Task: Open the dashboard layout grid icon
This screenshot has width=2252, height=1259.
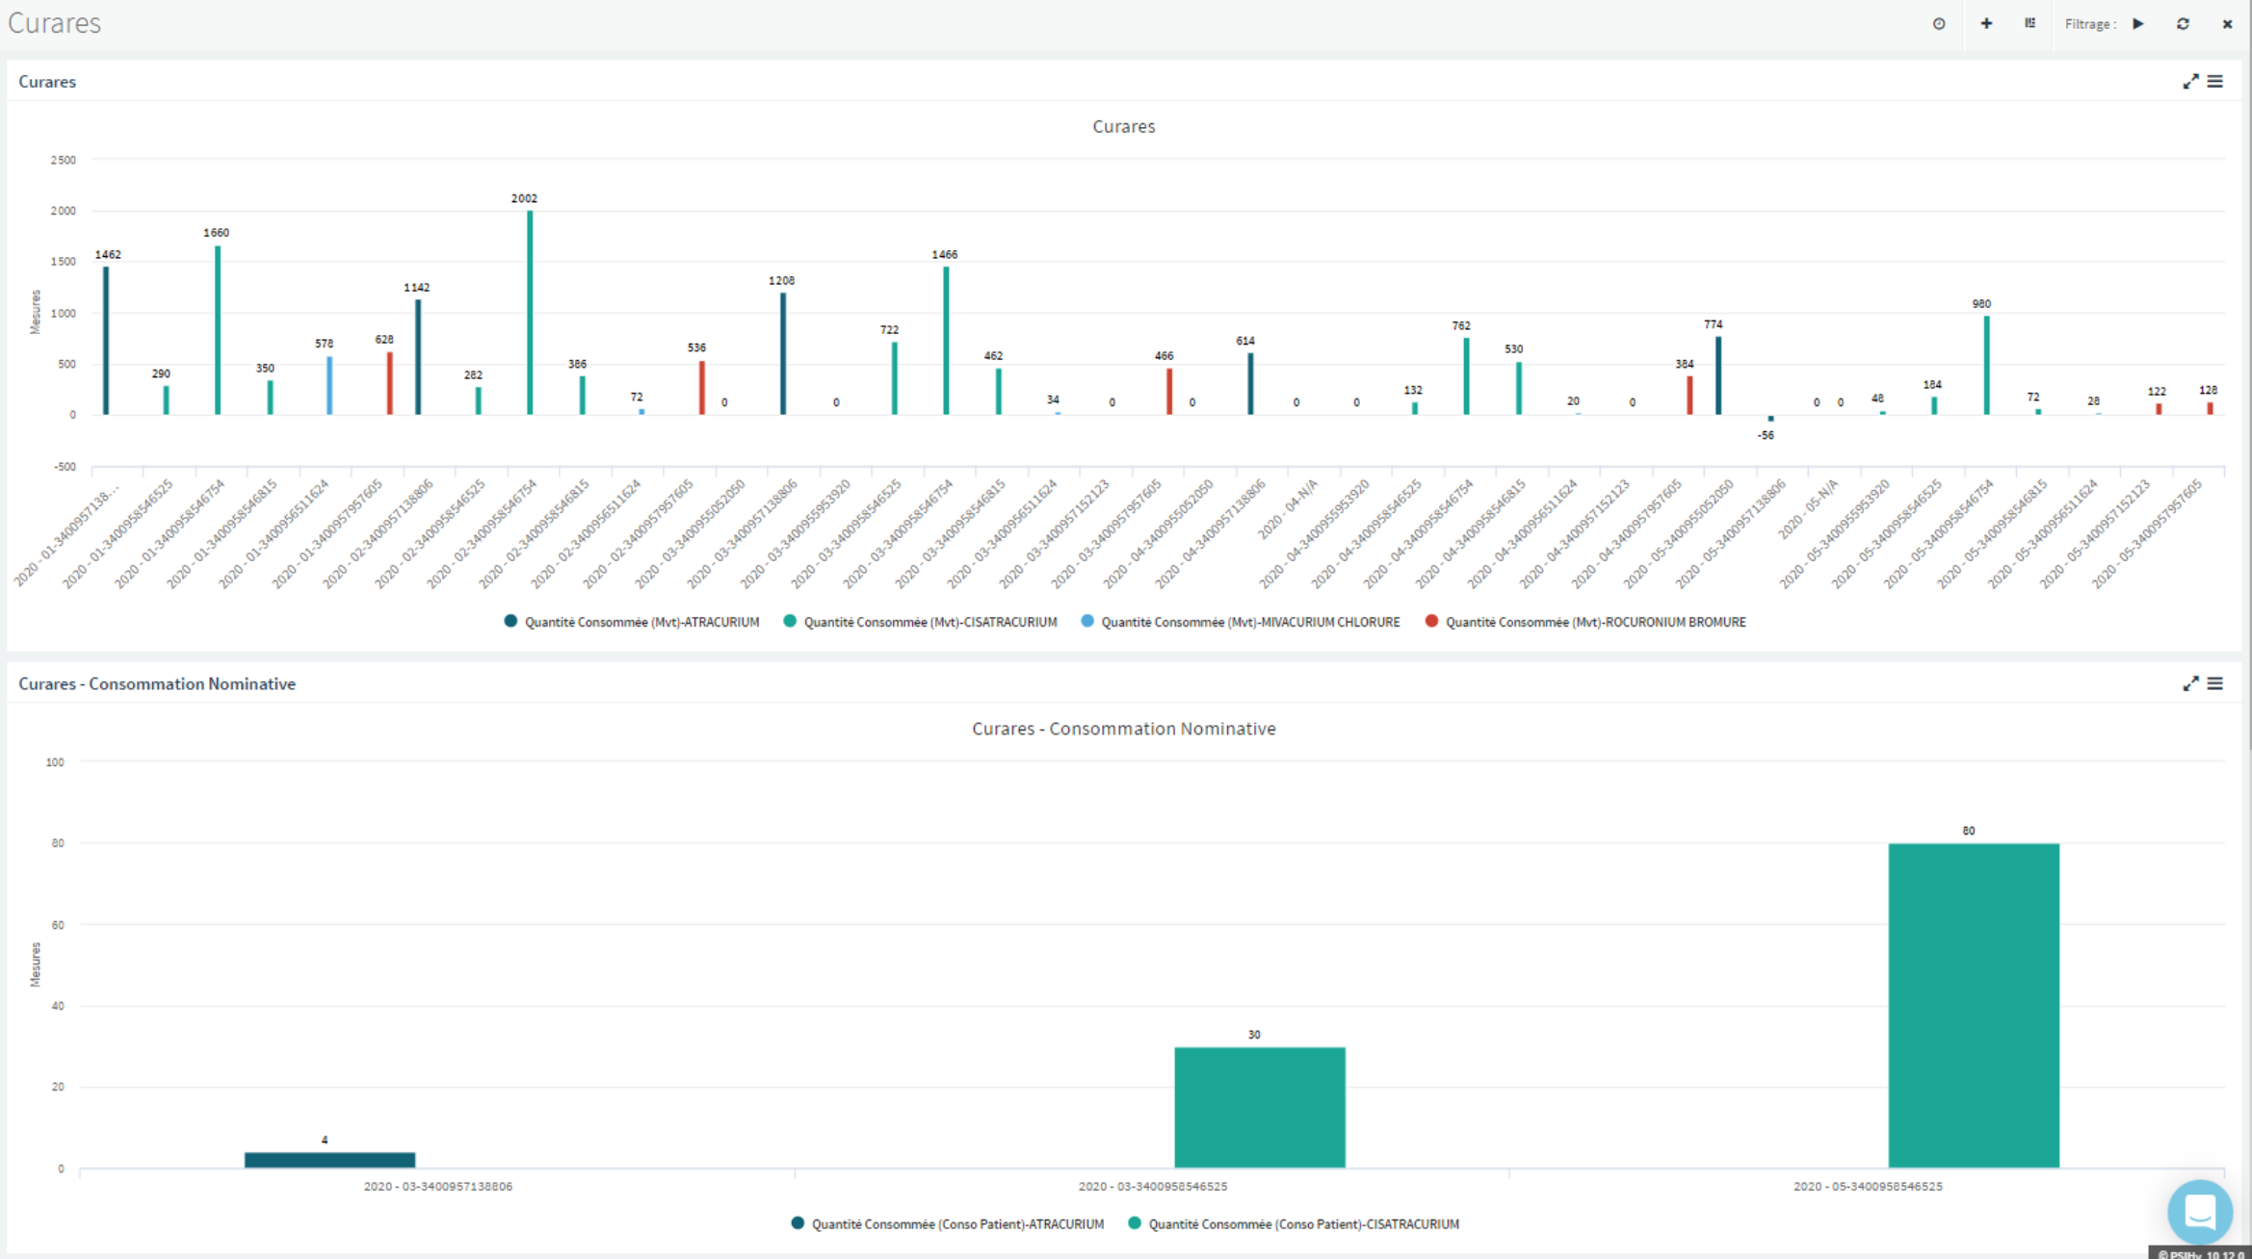Action: 2029,24
